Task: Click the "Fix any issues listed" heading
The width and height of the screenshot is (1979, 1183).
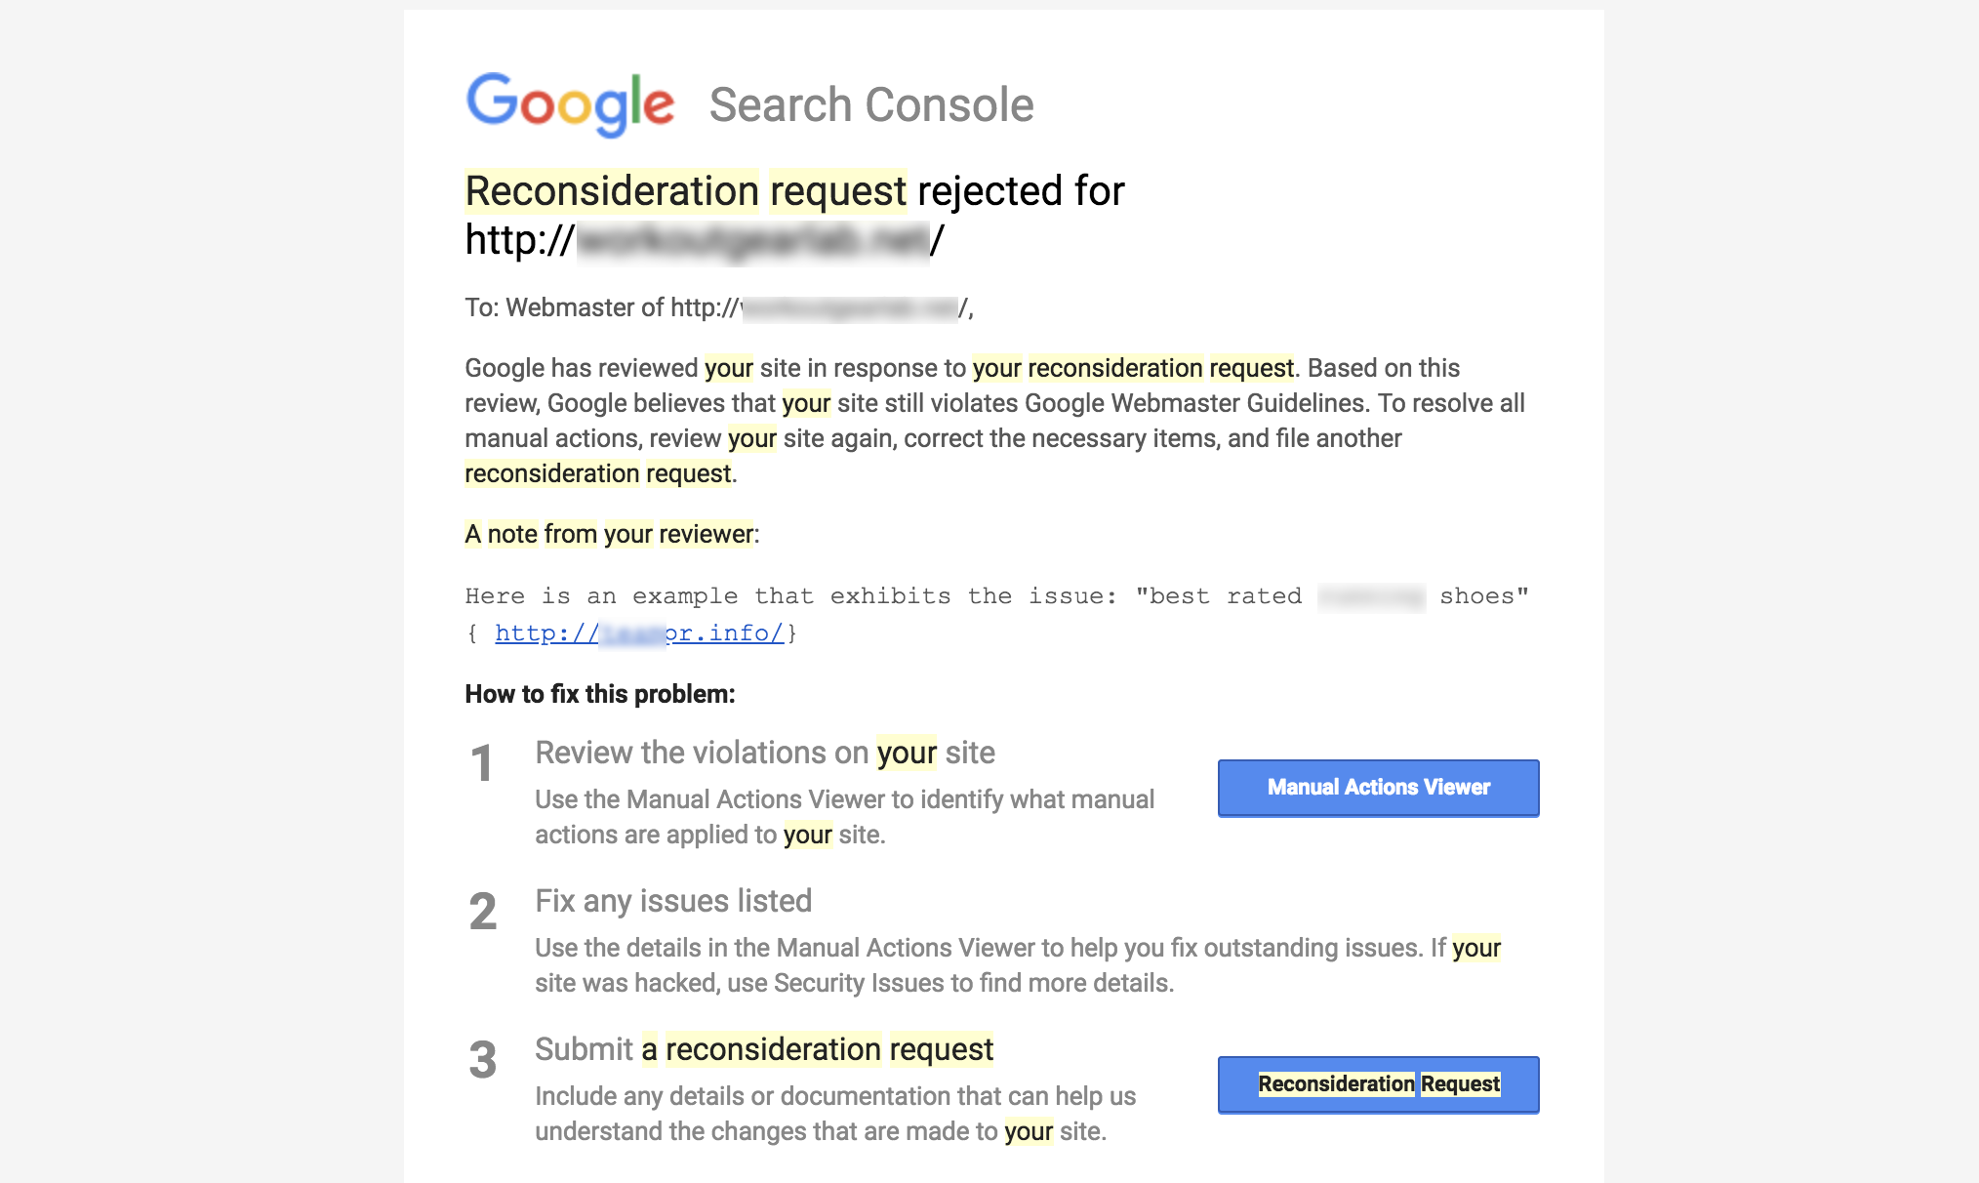Action: point(672,901)
